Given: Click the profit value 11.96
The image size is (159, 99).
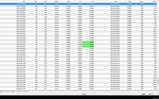Looking at the screenshot, I should [155, 40].
